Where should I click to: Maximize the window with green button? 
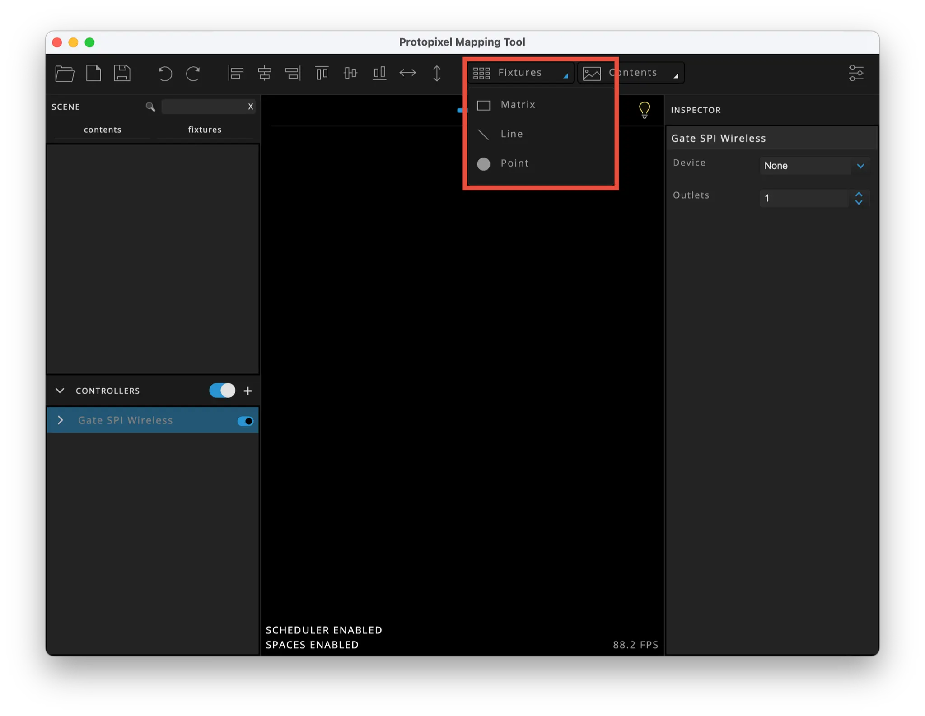click(x=89, y=42)
